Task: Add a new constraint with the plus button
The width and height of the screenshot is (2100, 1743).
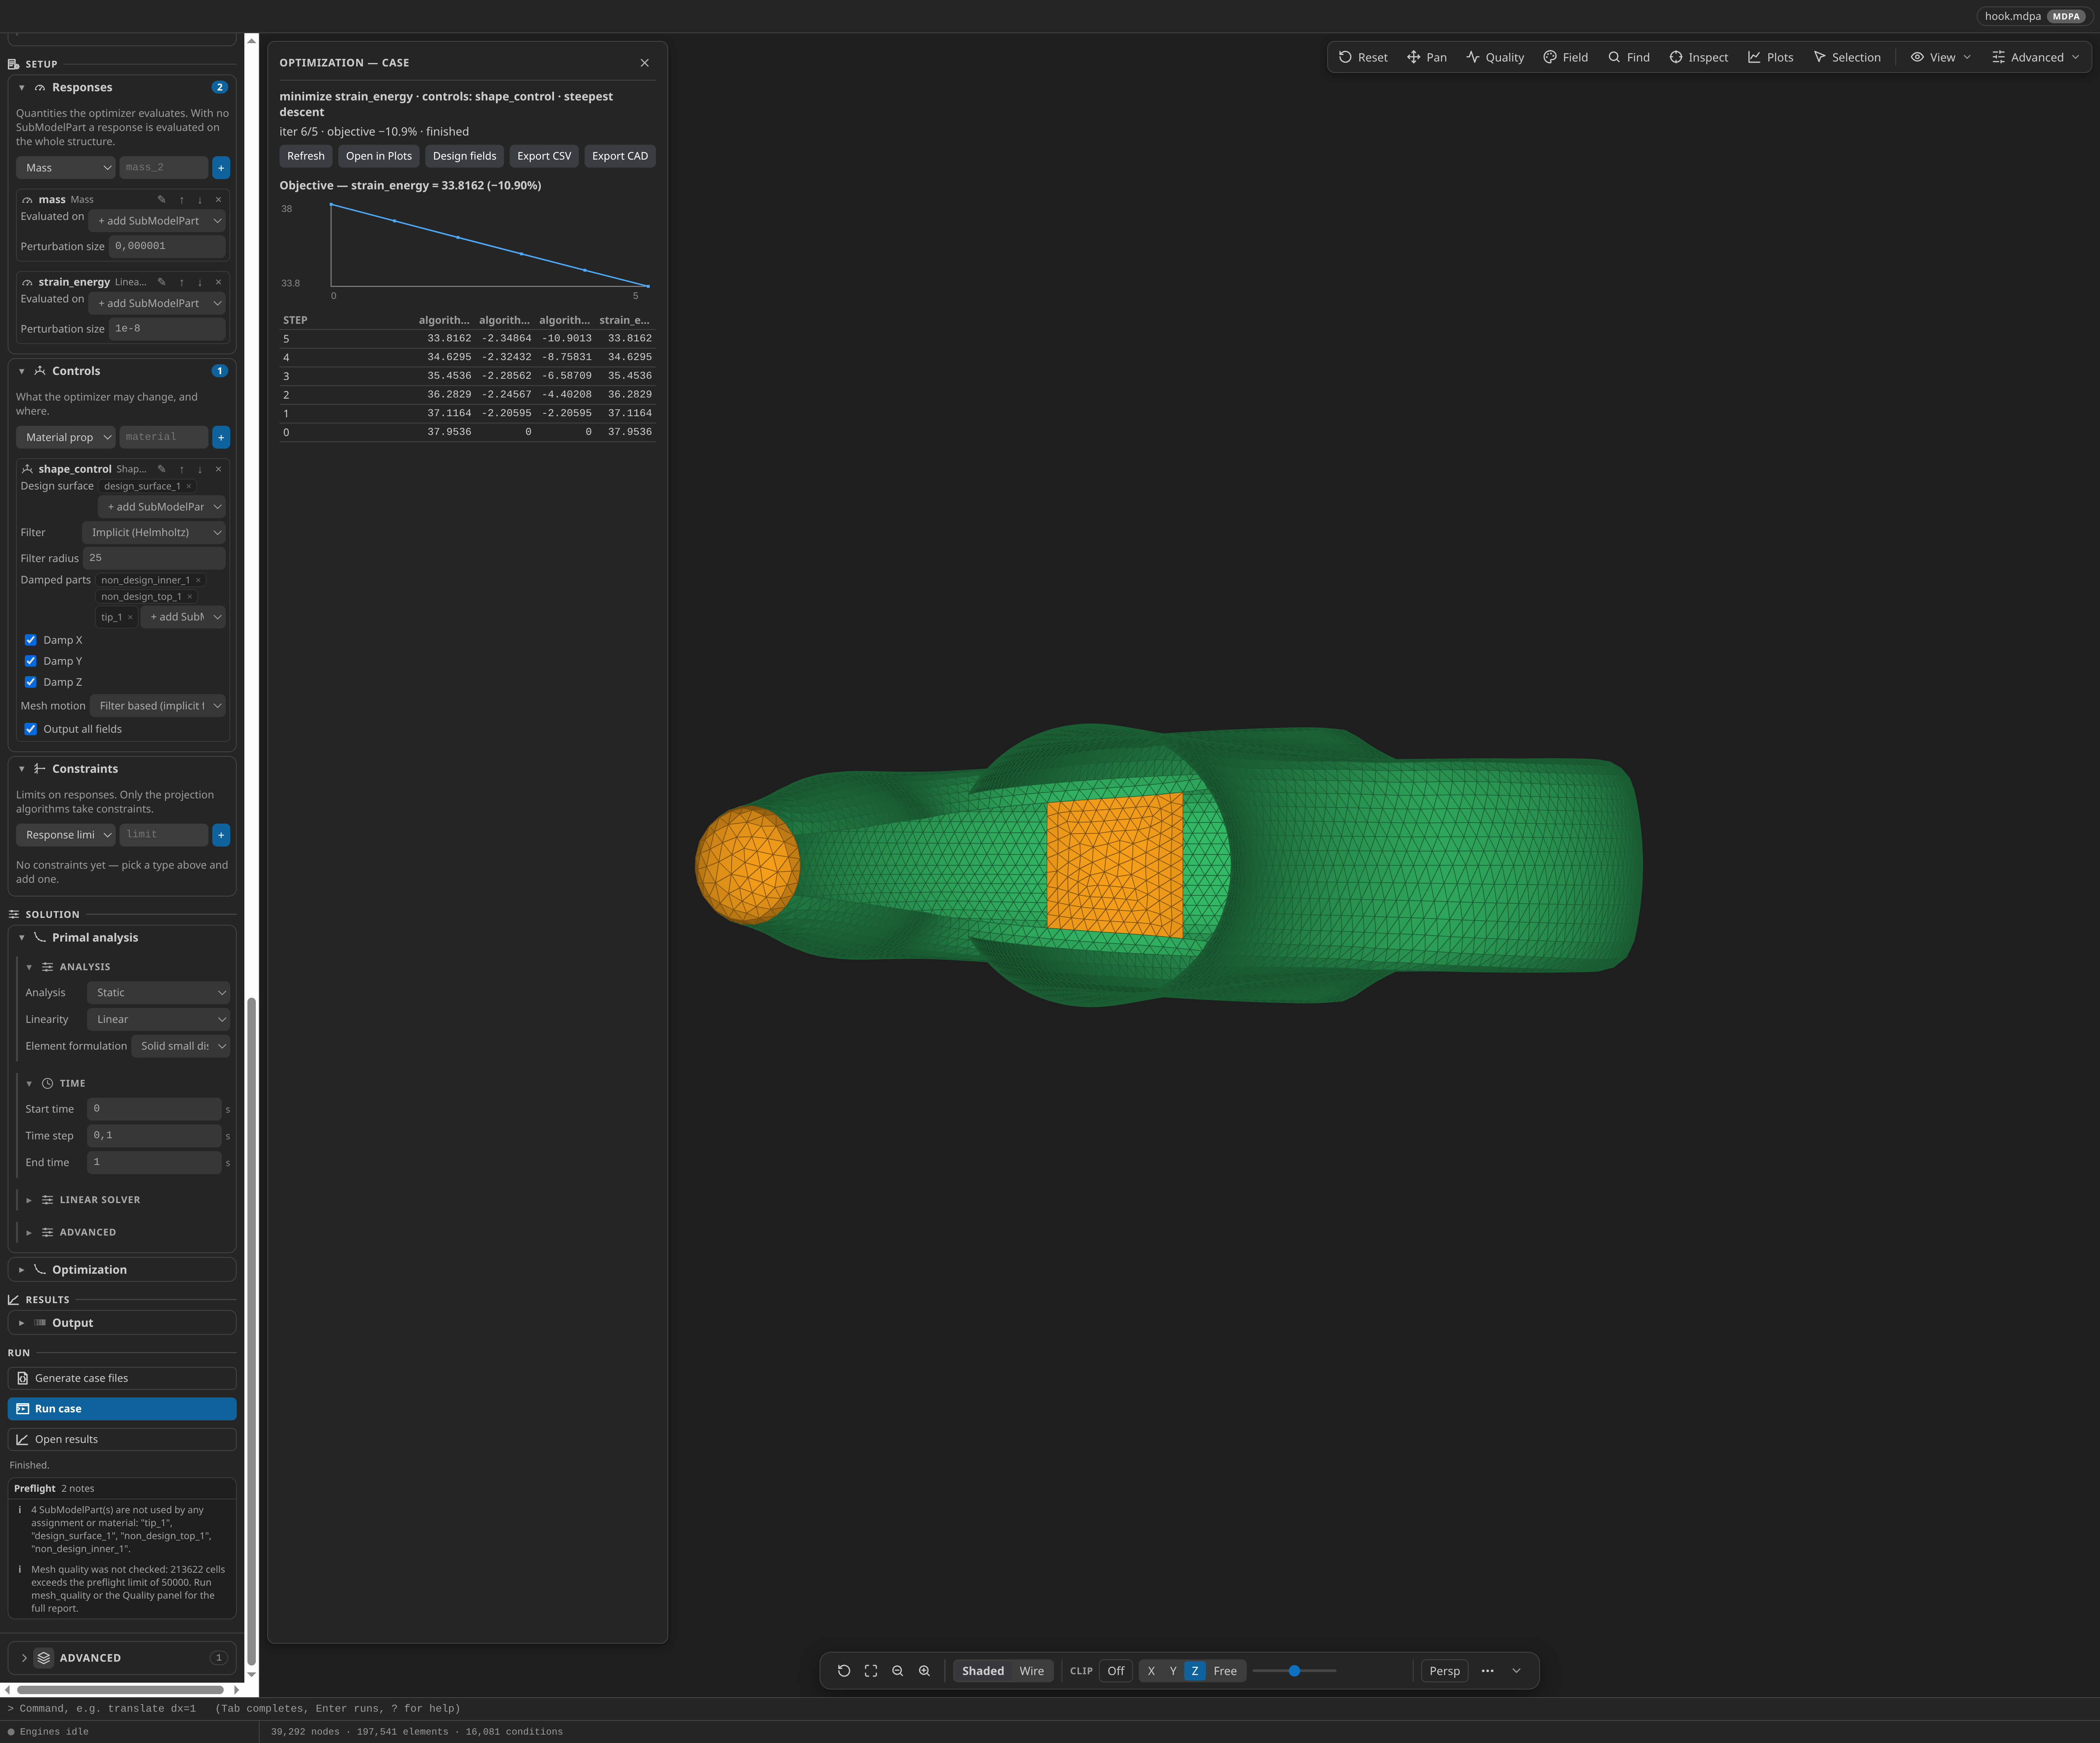Action: (x=221, y=835)
